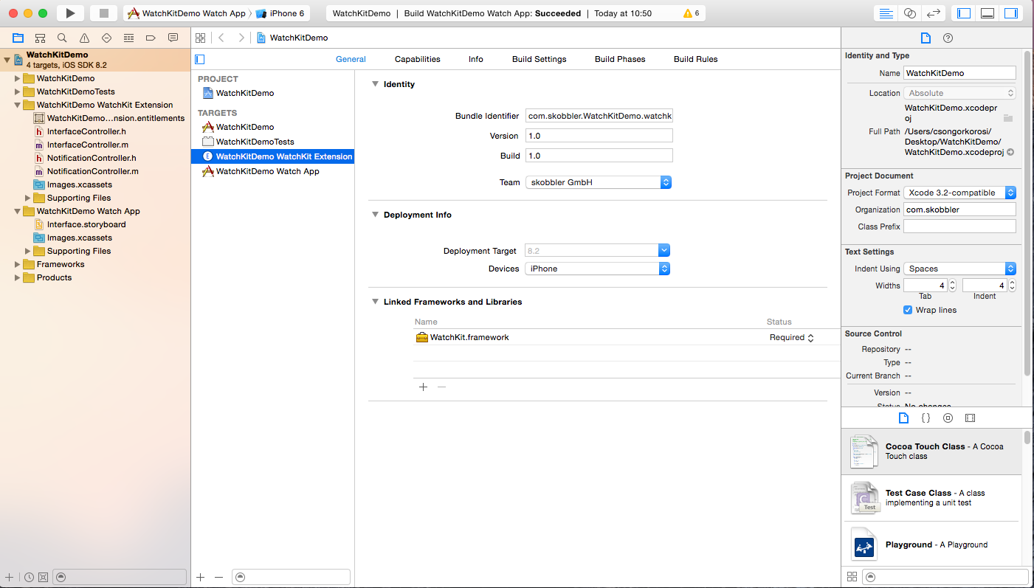Add a linked framework with plus button
The height and width of the screenshot is (588, 1034).
423,387
